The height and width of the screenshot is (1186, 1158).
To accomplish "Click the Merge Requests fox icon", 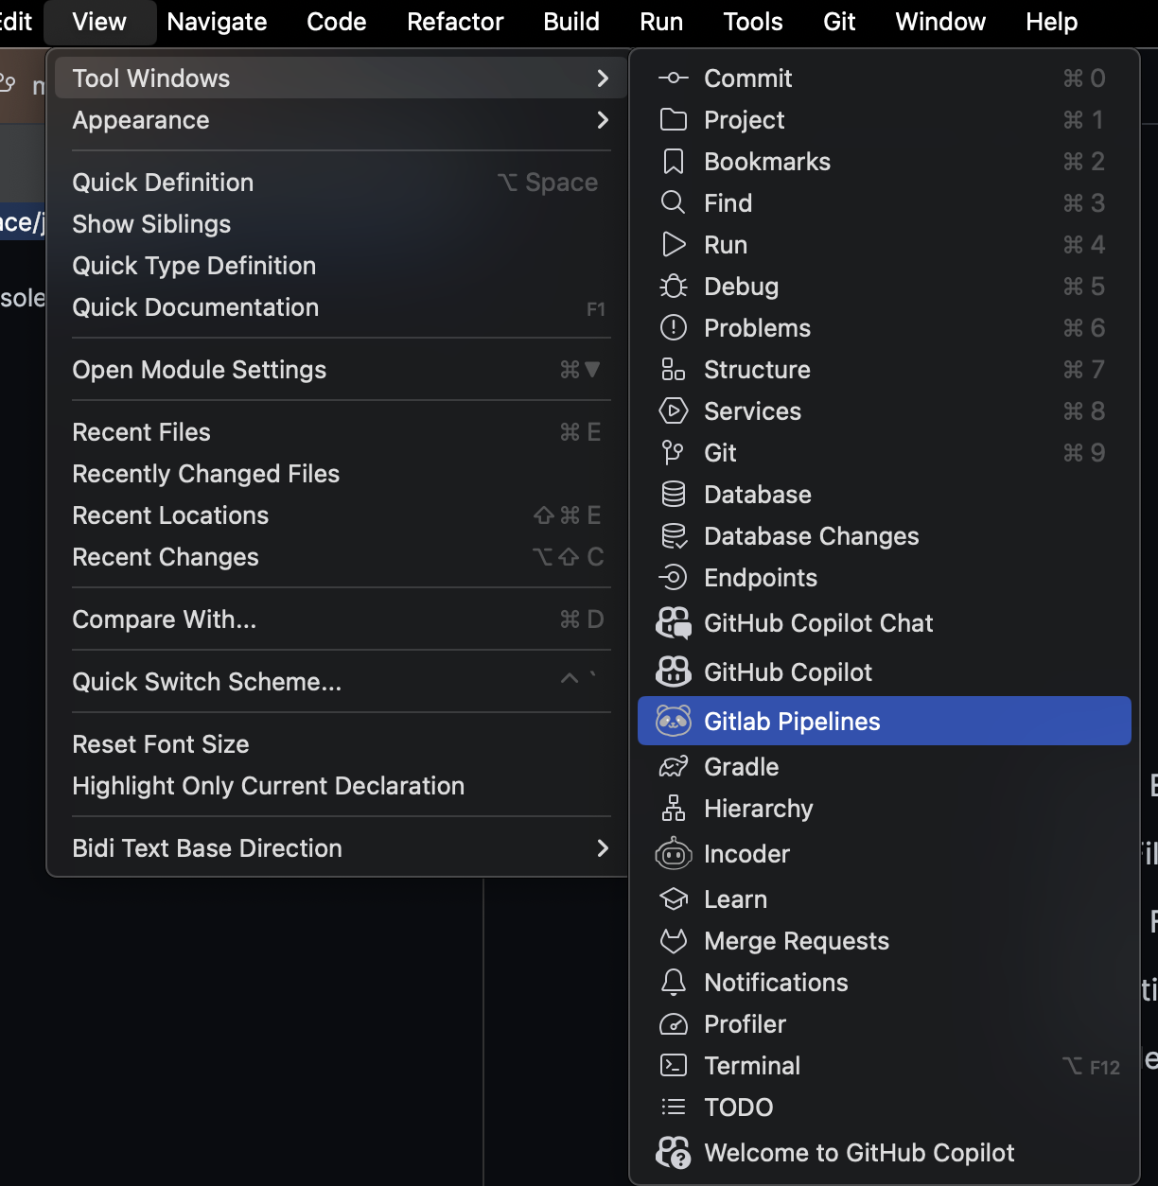I will coord(673,941).
